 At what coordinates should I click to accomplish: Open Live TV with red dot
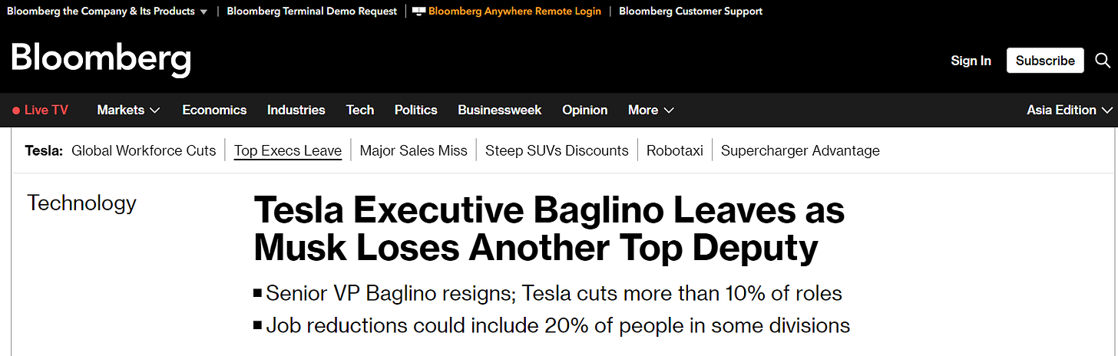41,110
